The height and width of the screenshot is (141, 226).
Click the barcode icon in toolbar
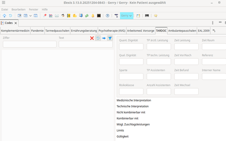tap(147, 16)
